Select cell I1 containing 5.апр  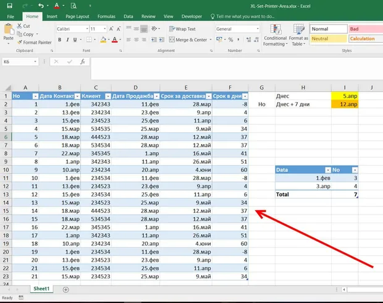pyautogui.click(x=345, y=96)
